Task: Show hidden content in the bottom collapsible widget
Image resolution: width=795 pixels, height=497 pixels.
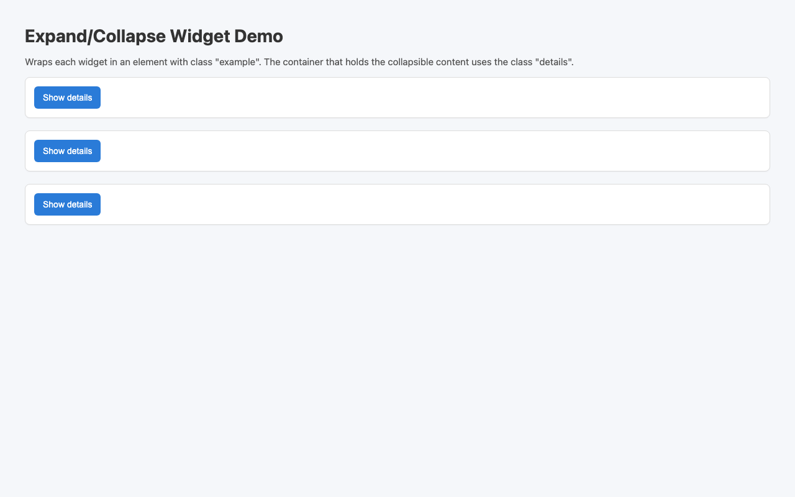Action: tap(66, 204)
